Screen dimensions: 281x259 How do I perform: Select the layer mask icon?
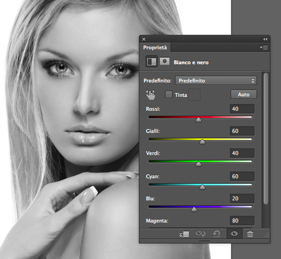[x=164, y=61]
